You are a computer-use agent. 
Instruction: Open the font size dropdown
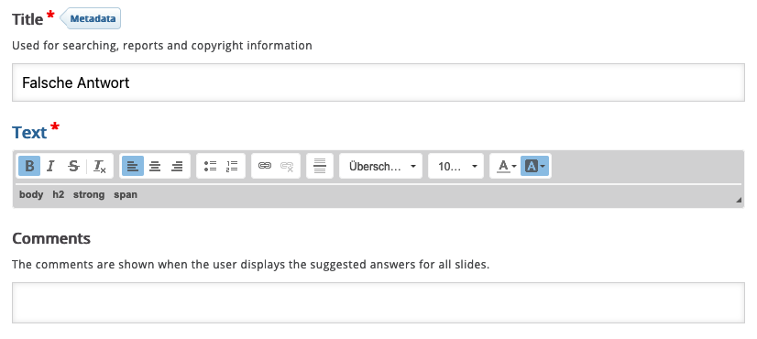coord(455,166)
